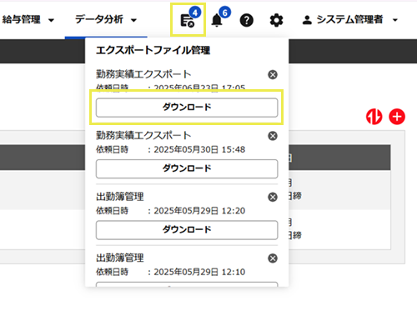
Task: Open the settings gear icon
Action: [x=276, y=20]
